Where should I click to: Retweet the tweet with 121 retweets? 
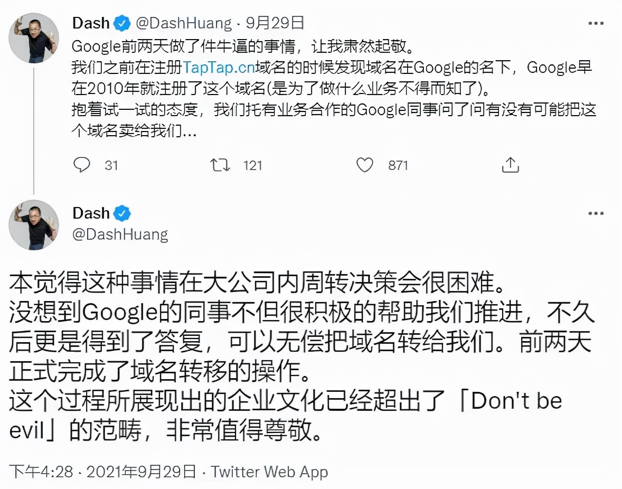[220, 165]
